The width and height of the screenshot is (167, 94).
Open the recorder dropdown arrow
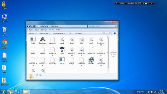(x=143, y=3)
